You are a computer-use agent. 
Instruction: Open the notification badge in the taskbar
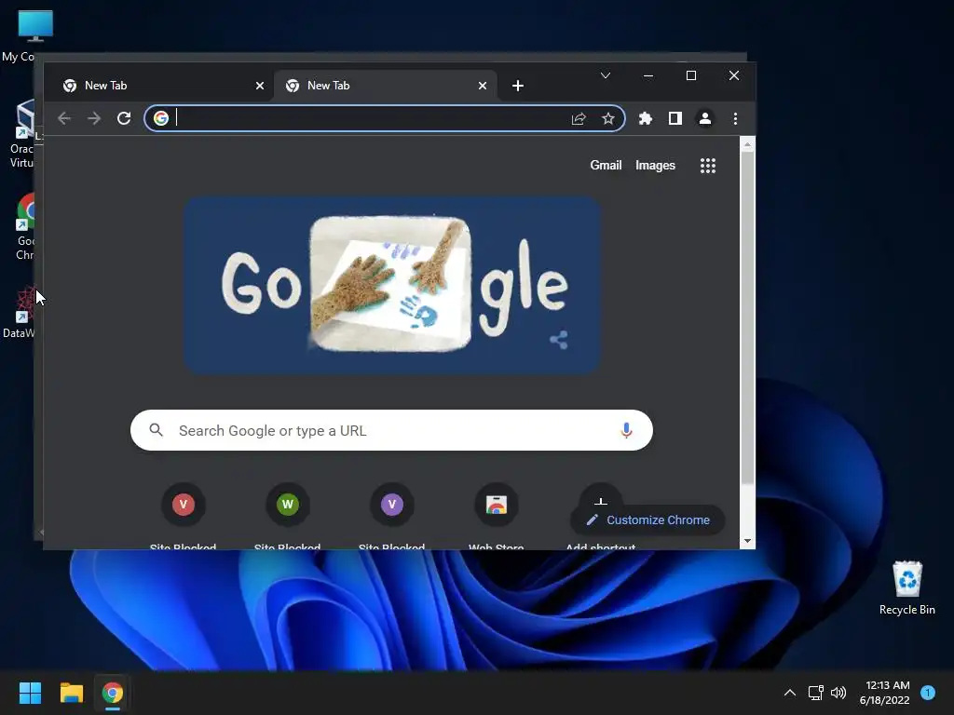click(x=928, y=692)
